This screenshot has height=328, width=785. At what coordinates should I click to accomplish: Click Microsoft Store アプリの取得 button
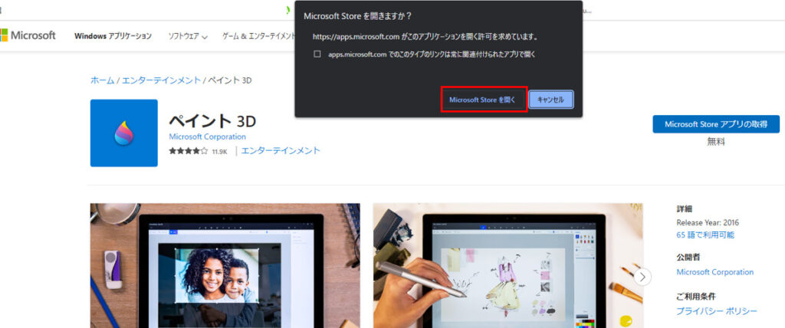(716, 124)
